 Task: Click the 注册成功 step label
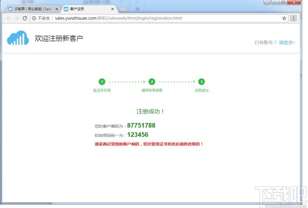(x=202, y=90)
